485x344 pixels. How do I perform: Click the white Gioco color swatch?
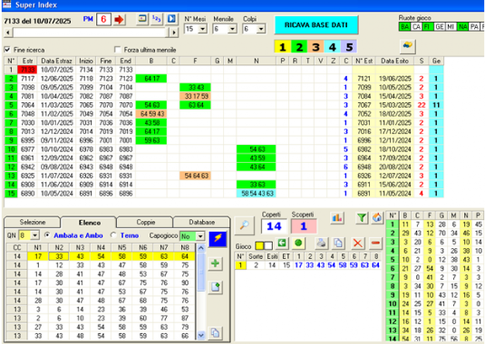268,246
